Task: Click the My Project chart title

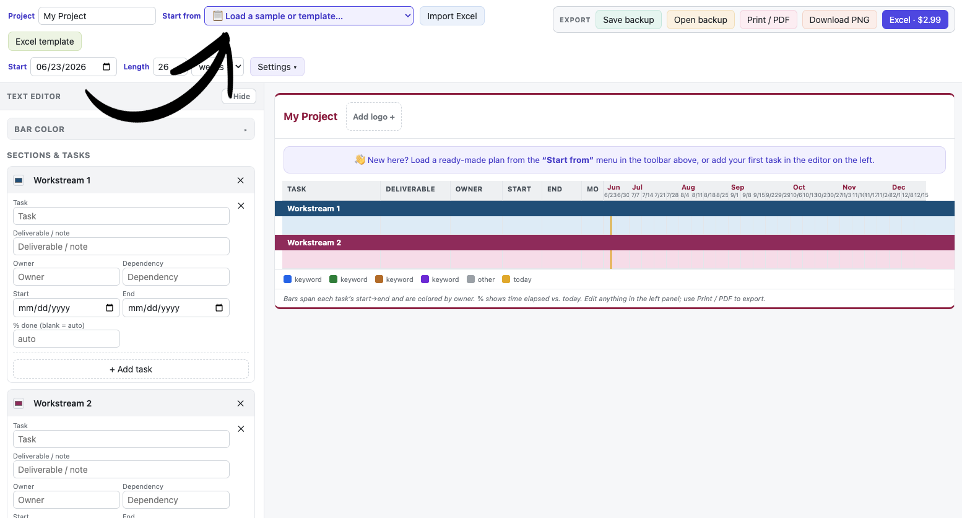Action: coord(310,116)
